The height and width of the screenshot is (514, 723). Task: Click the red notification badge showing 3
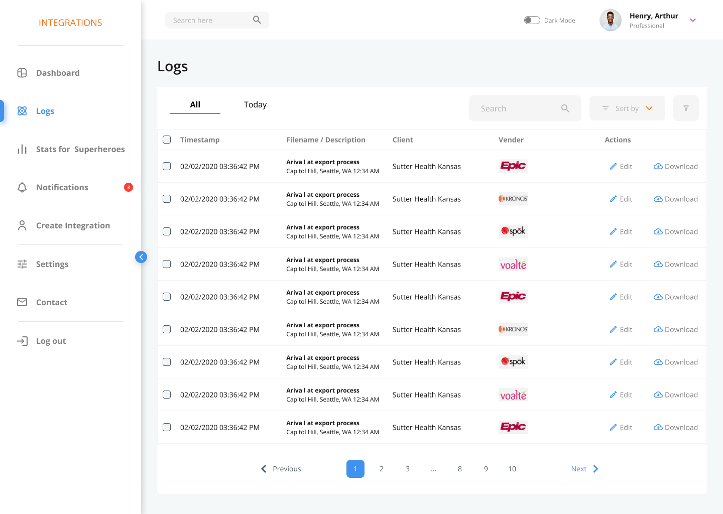(x=129, y=187)
